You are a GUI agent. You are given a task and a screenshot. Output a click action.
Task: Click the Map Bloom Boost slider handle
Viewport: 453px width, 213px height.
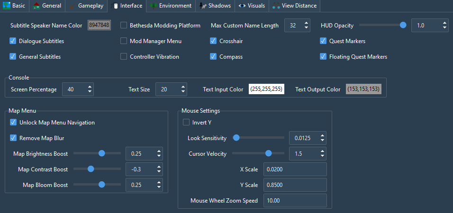[101, 185]
